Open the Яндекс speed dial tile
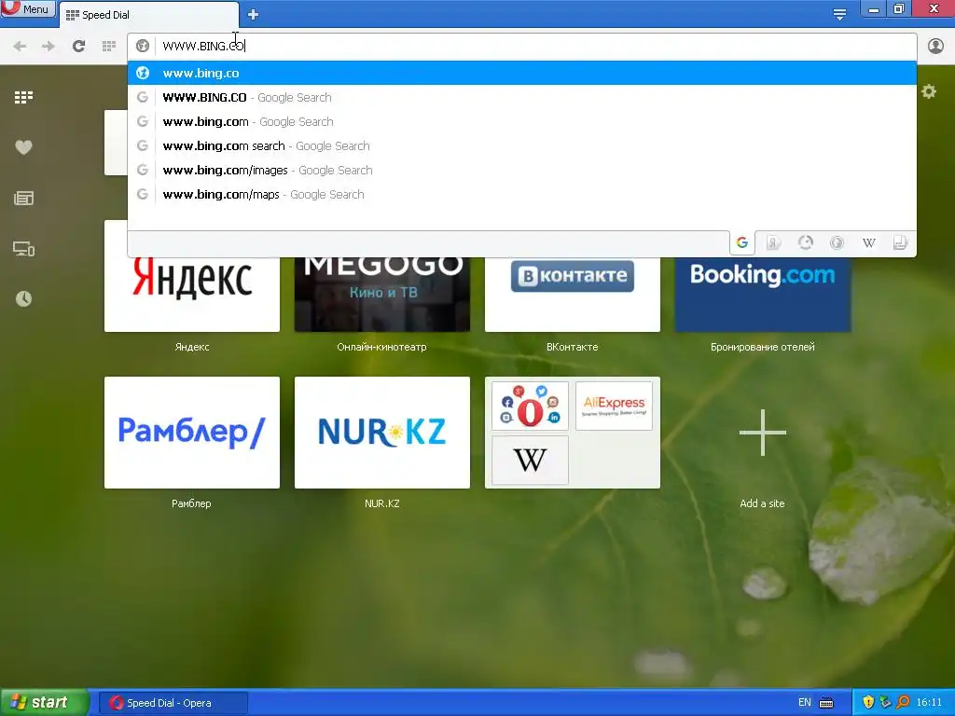The width and height of the screenshot is (955, 716). click(x=192, y=294)
